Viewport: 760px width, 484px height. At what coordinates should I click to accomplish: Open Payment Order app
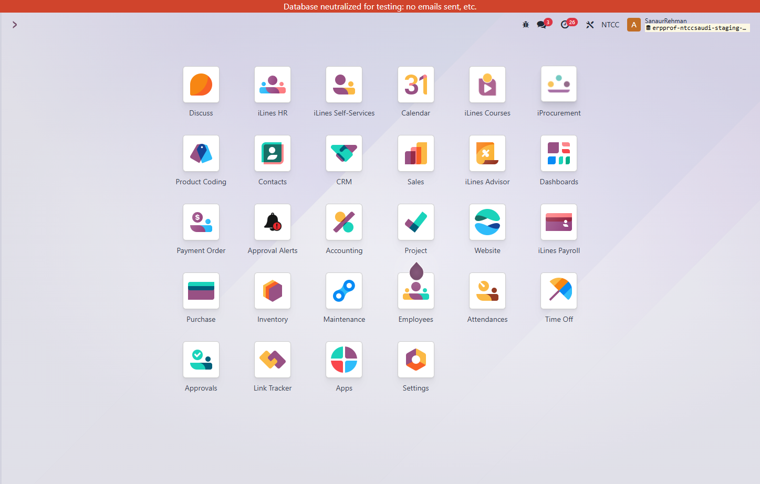click(x=201, y=222)
